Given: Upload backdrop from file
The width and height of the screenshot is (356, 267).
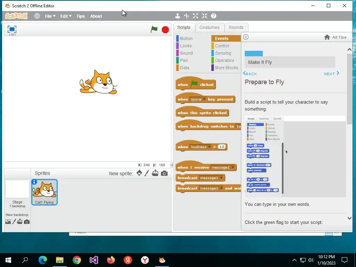Looking at the screenshot, I should click(20, 221).
